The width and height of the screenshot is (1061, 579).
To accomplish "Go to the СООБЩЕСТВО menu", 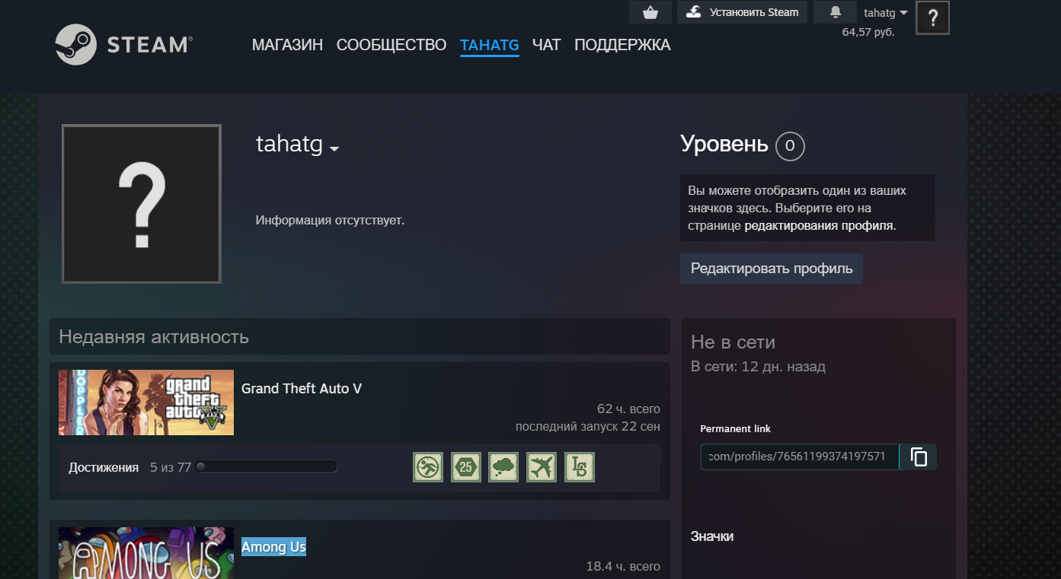I will point(391,45).
